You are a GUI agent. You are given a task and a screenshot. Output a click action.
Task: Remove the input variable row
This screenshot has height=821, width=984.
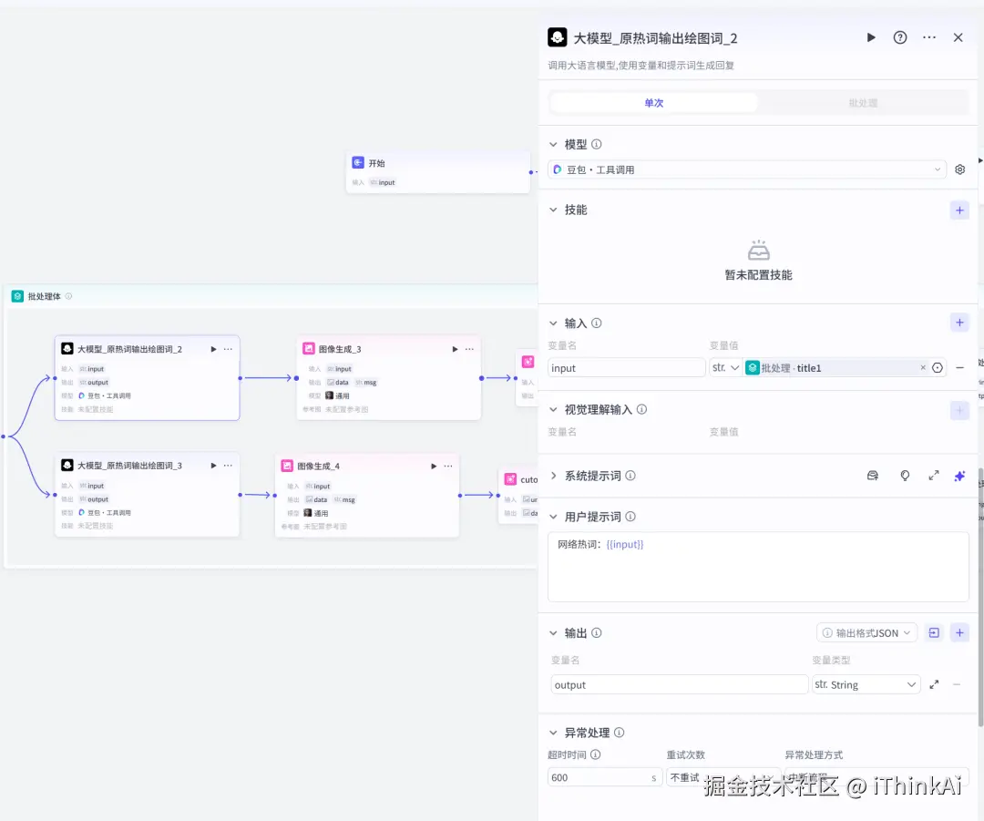[x=959, y=368]
